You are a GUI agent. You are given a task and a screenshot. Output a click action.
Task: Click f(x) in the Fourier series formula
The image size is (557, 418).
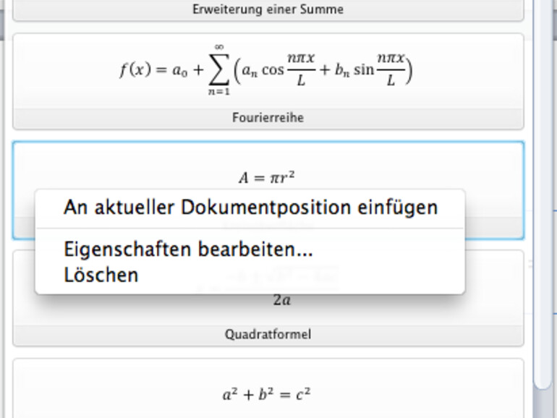pyautogui.click(x=135, y=70)
